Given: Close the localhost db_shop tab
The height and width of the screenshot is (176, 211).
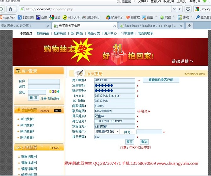Looking at the screenshot, I should click(x=181, y=26).
